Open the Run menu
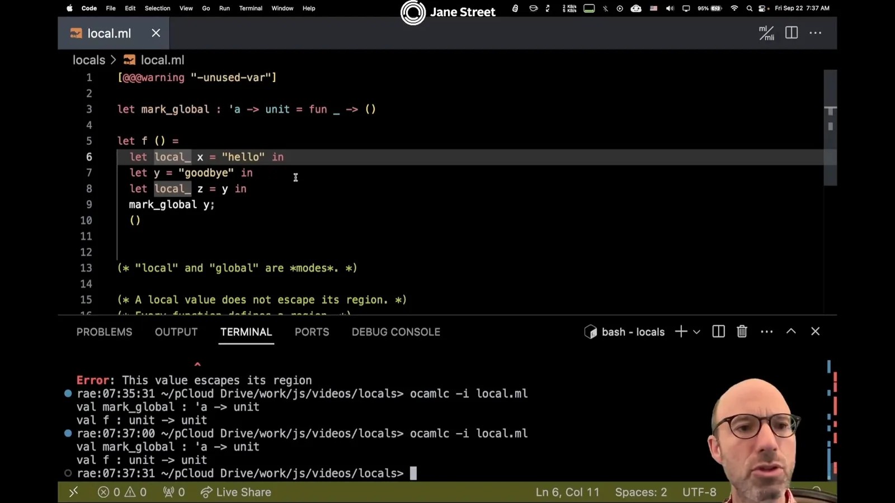The image size is (895, 503). click(x=224, y=8)
